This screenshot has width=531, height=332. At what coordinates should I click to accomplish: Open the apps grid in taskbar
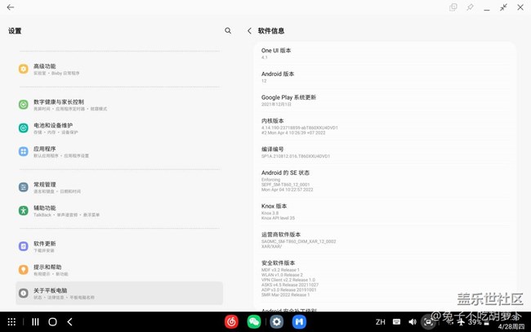11,322
